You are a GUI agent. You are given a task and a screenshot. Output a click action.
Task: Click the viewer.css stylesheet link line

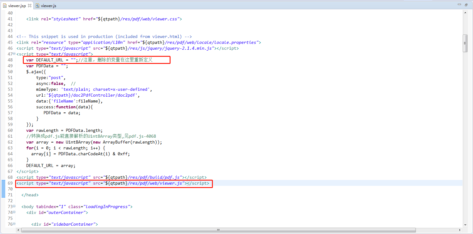coord(104,19)
